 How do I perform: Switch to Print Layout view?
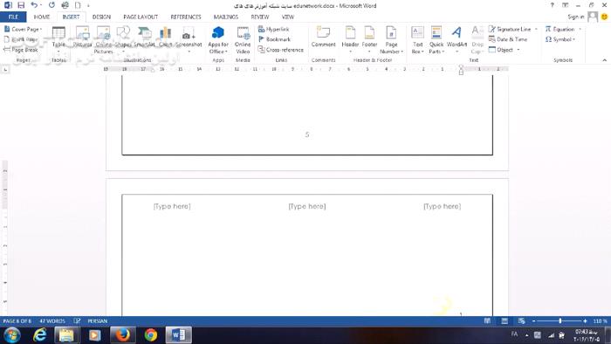pyautogui.click(x=505, y=321)
